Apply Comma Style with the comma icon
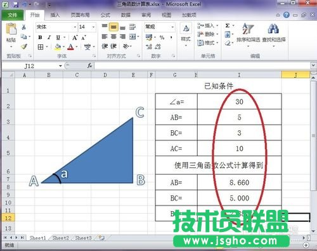317x251 pixels. (x=171, y=37)
